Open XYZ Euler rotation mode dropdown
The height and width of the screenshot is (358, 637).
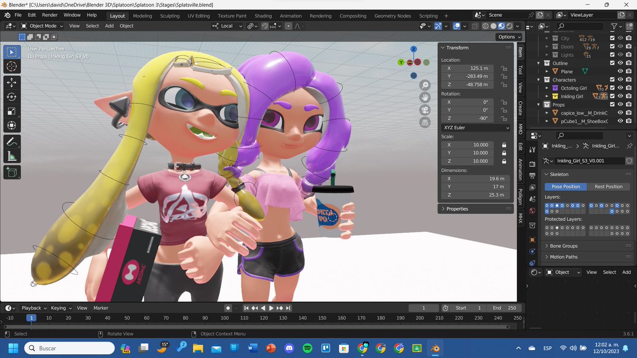click(x=476, y=128)
